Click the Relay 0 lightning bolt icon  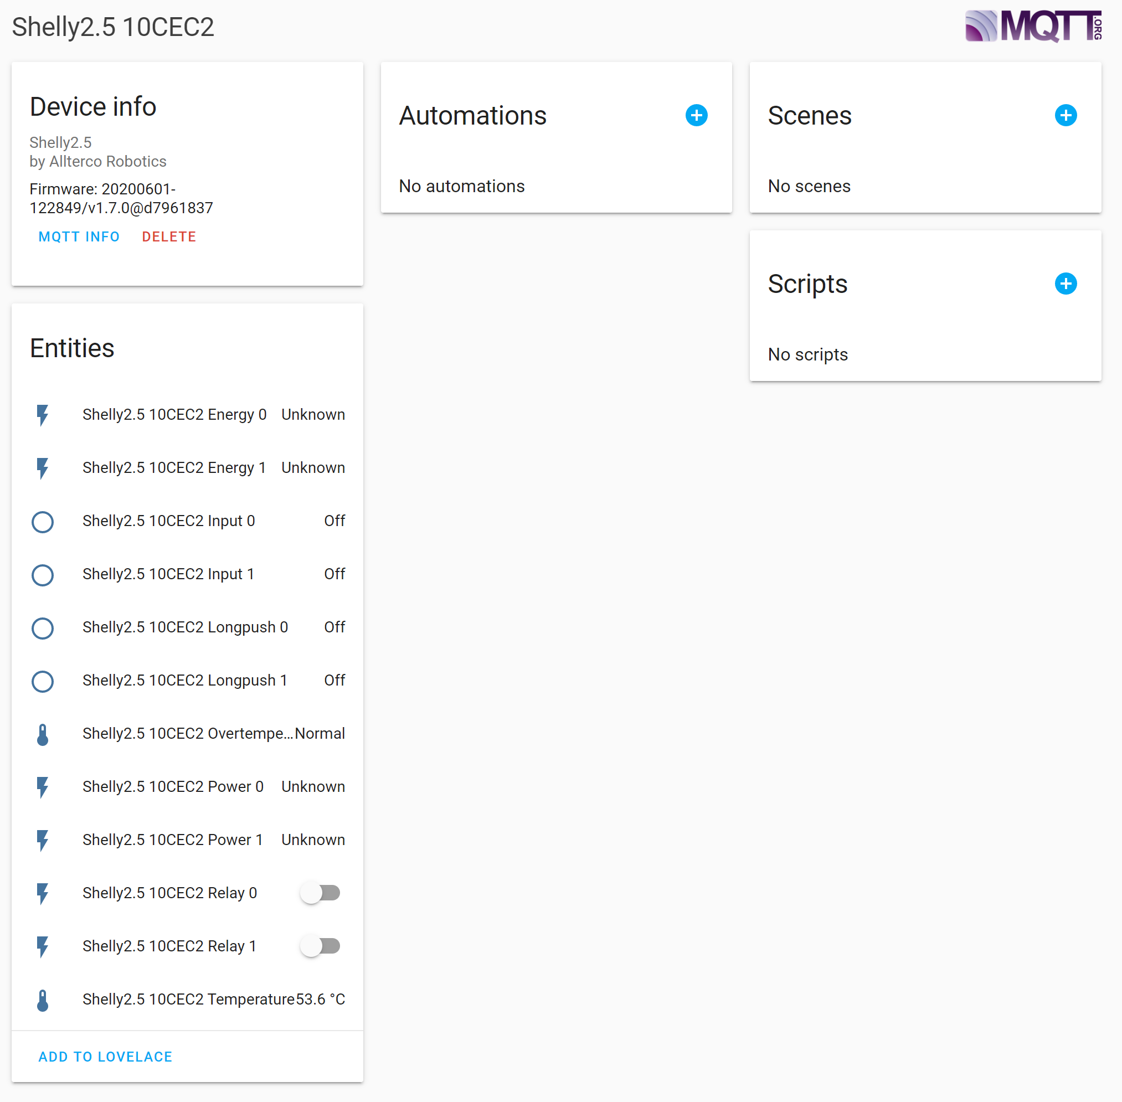click(x=42, y=894)
